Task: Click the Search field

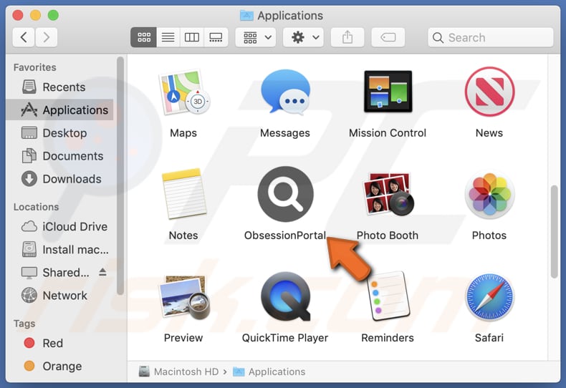Action: click(x=490, y=37)
